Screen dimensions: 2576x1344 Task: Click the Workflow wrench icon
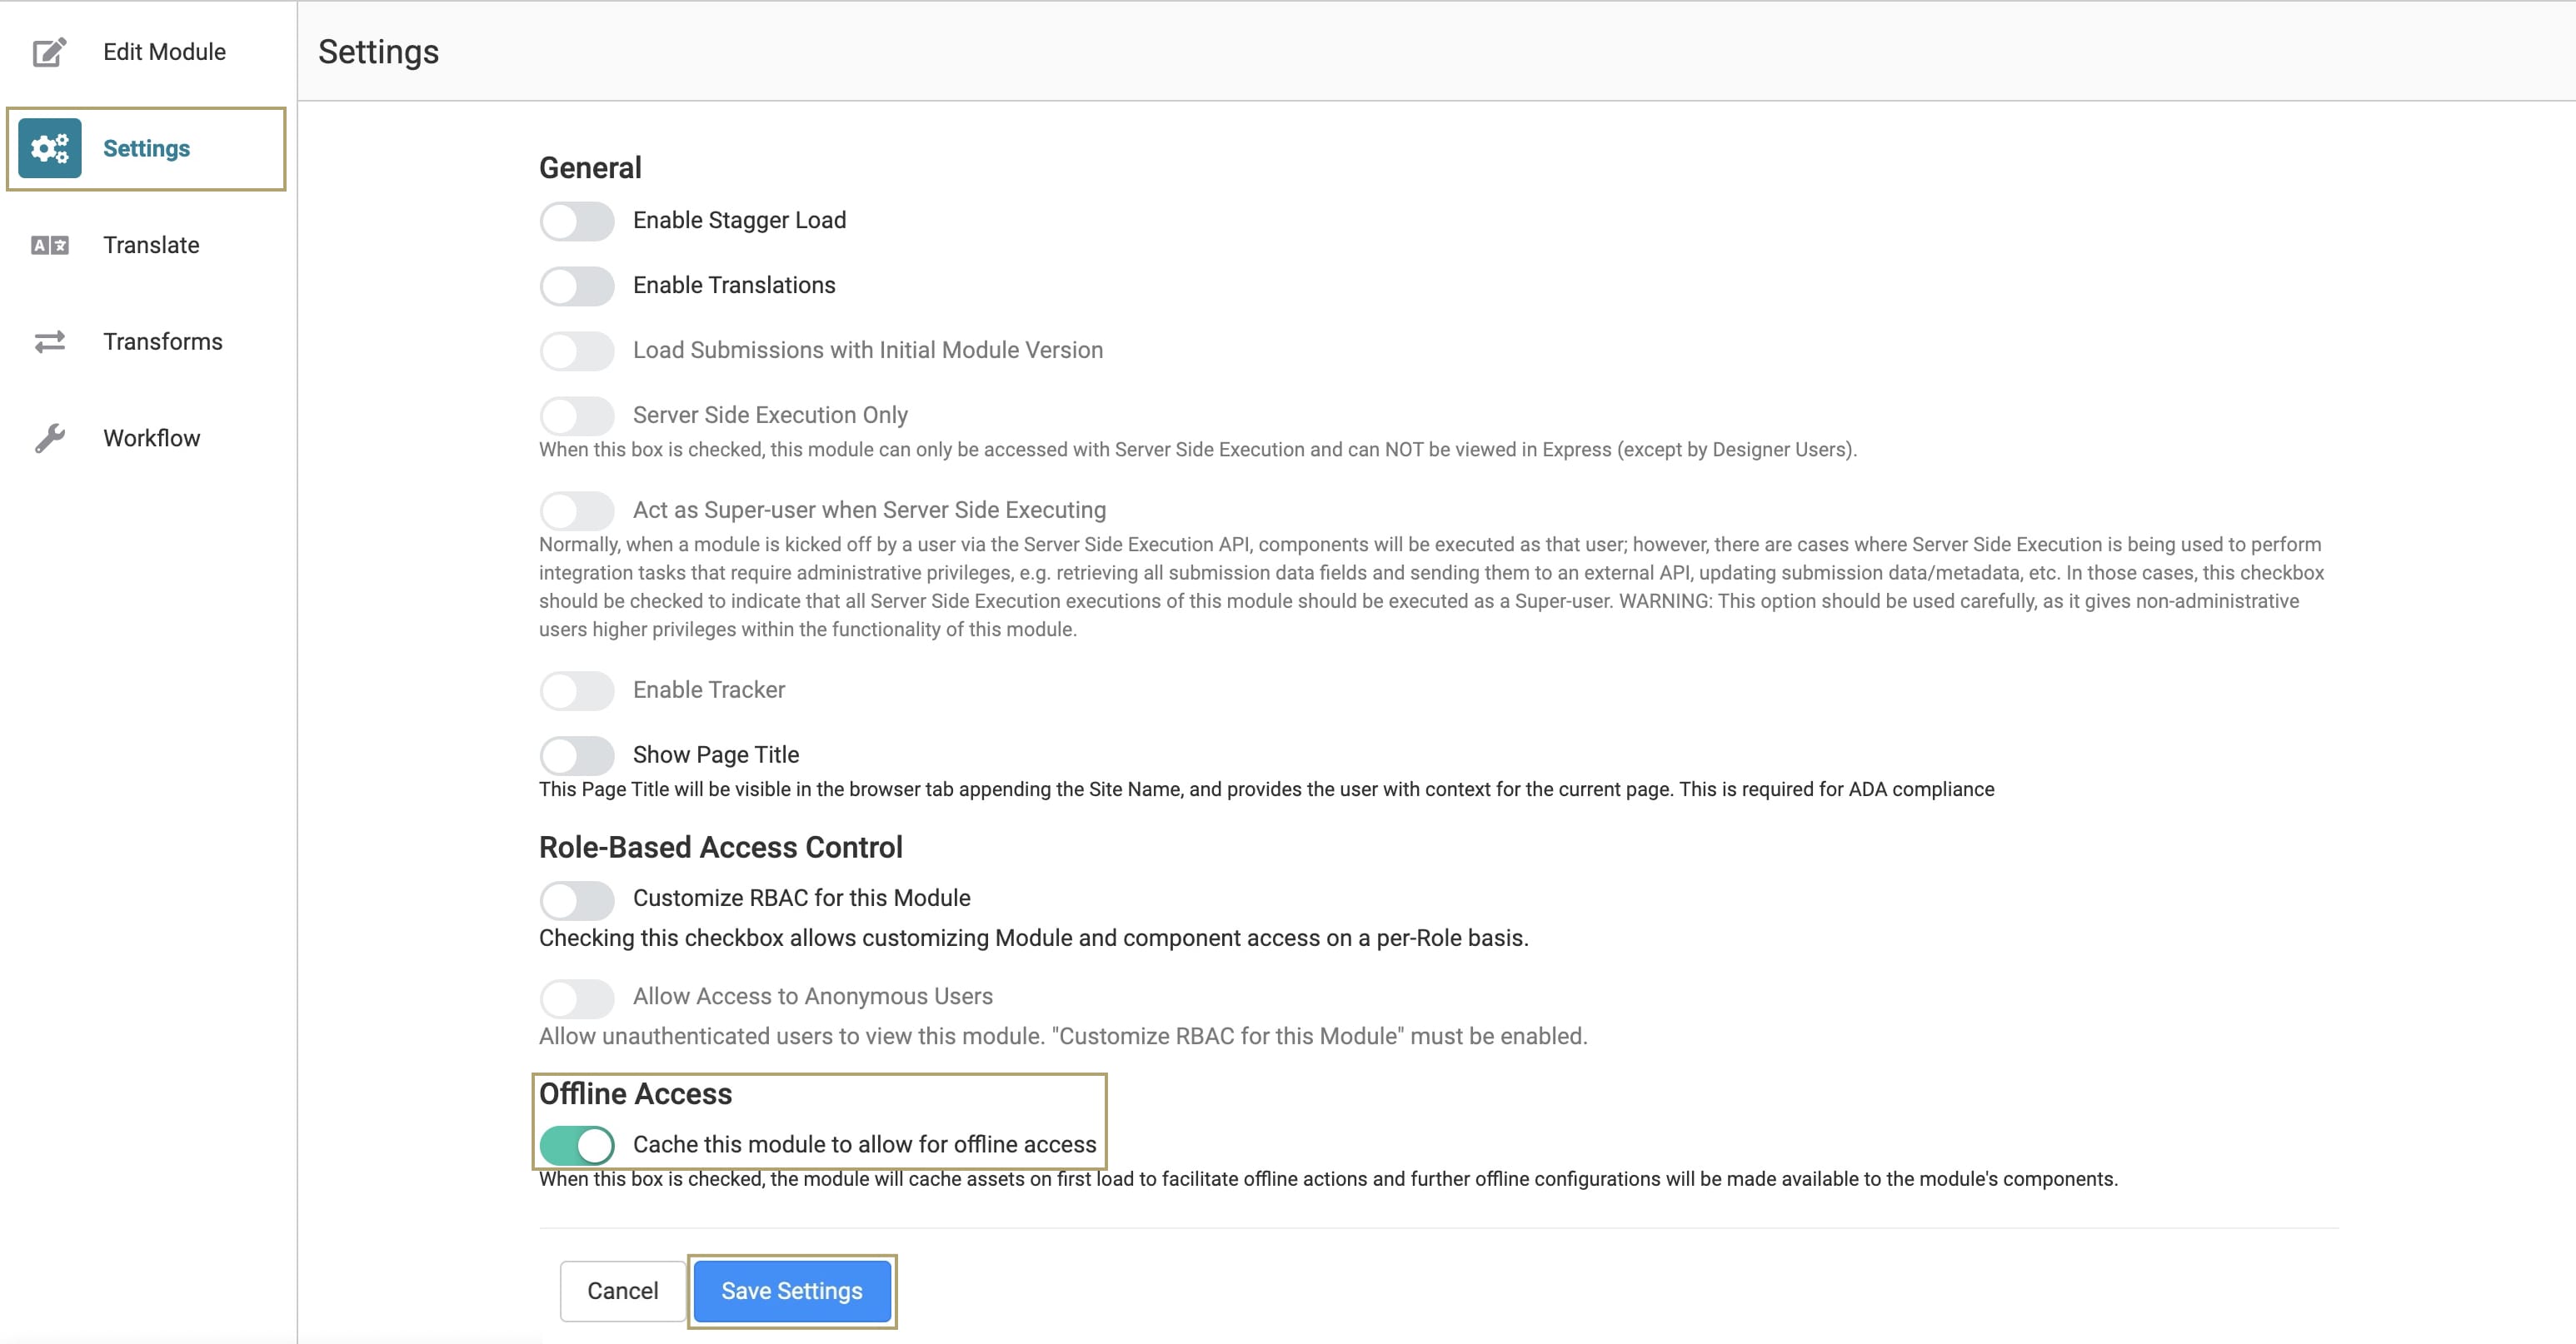(x=50, y=438)
